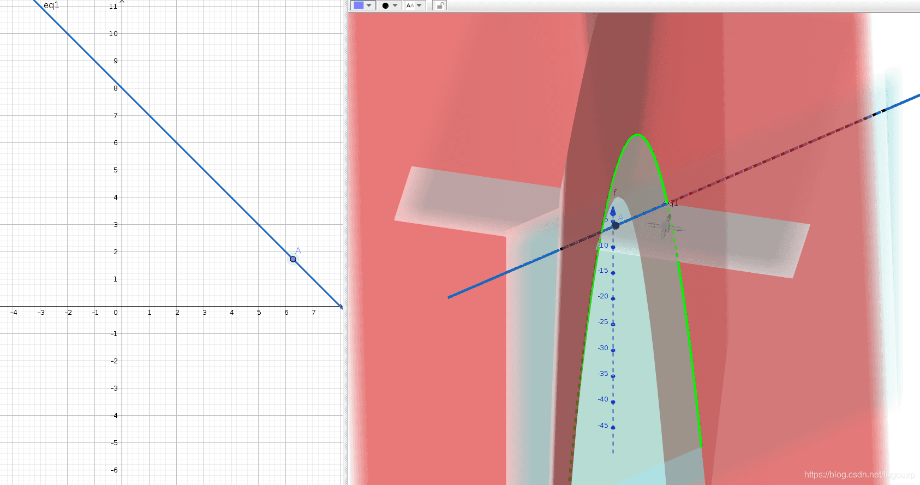Screen dimensions: 920x485
Task: Click the 7 tick label on the 2D x-axis
Action: click(x=314, y=313)
